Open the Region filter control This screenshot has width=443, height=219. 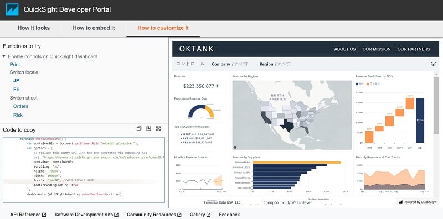275,64
